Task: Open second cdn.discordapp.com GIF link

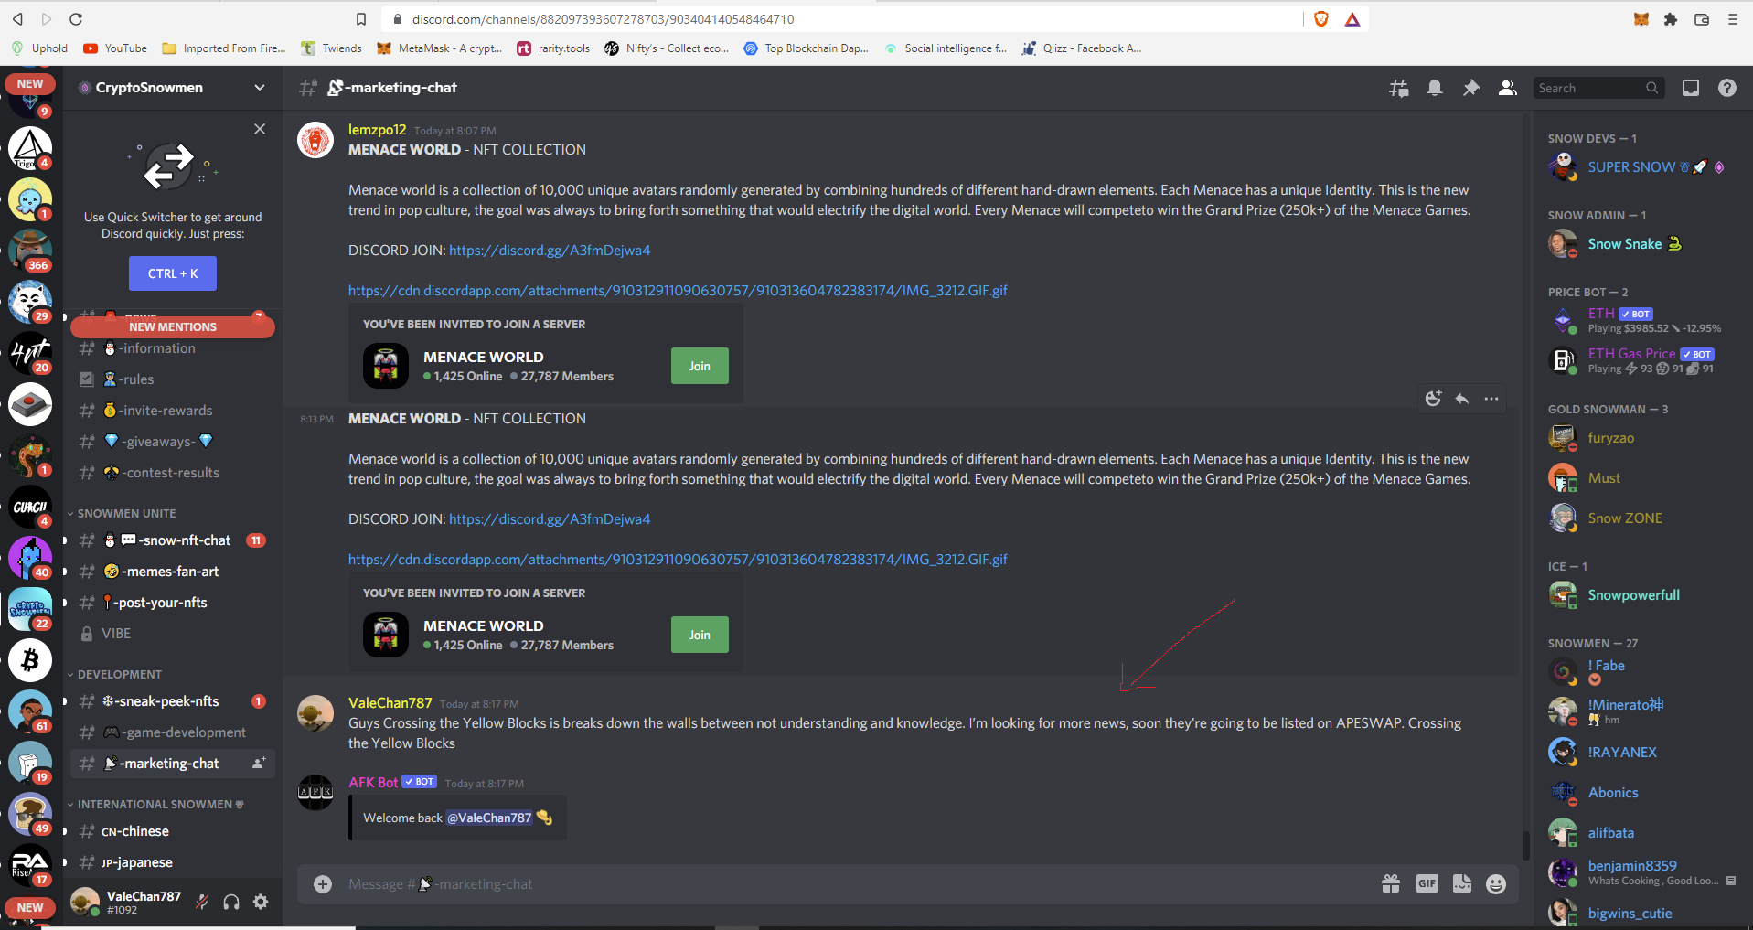Action: point(678,560)
